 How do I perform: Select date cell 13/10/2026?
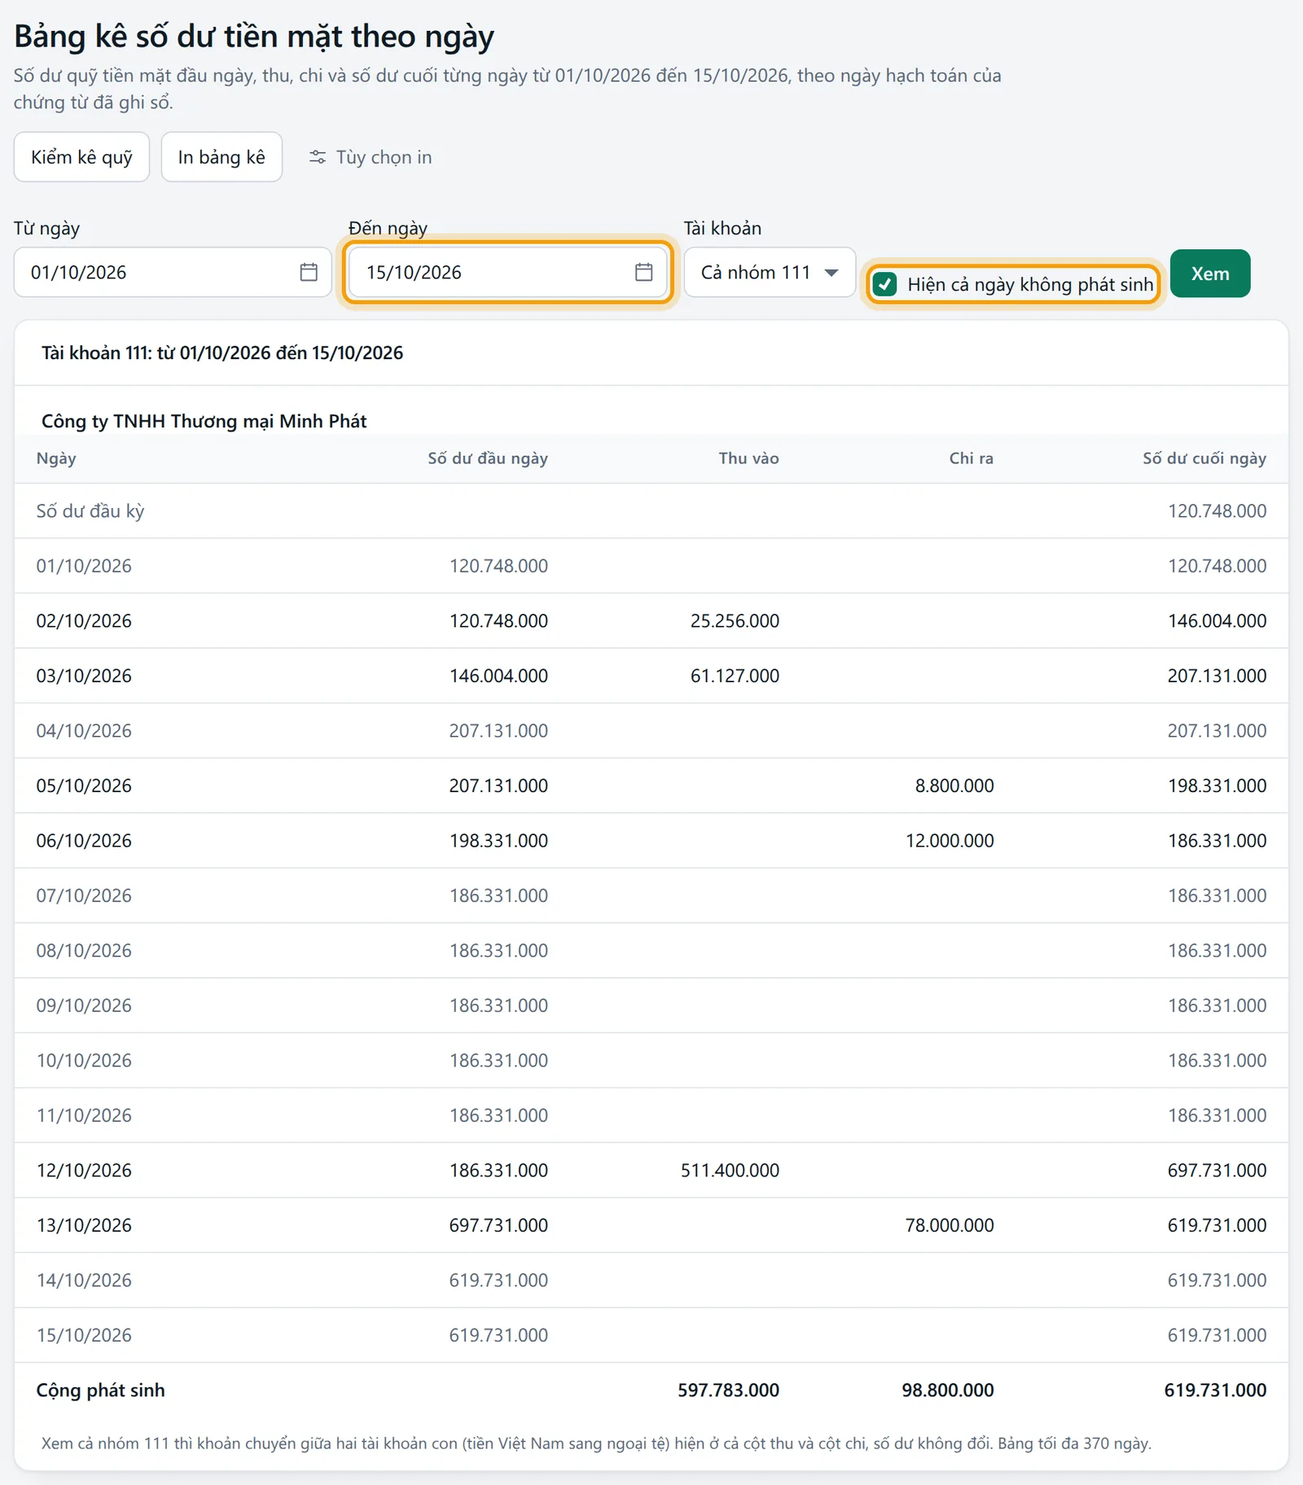(84, 1225)
